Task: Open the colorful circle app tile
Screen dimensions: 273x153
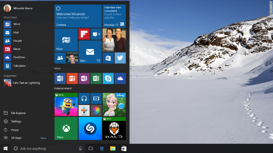Action: point(96,110)
